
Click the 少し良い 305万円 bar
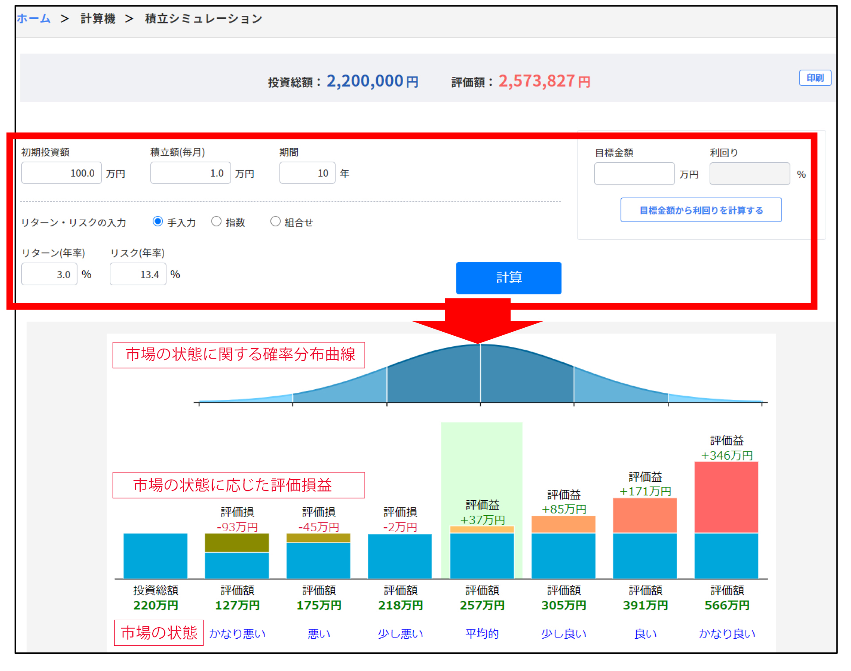(x=563, y=547)
